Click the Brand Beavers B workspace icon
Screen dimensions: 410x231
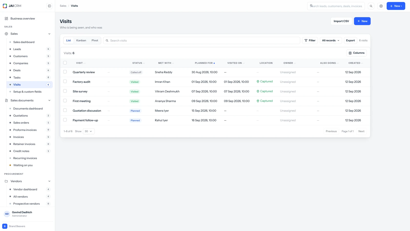pos(5,226)
